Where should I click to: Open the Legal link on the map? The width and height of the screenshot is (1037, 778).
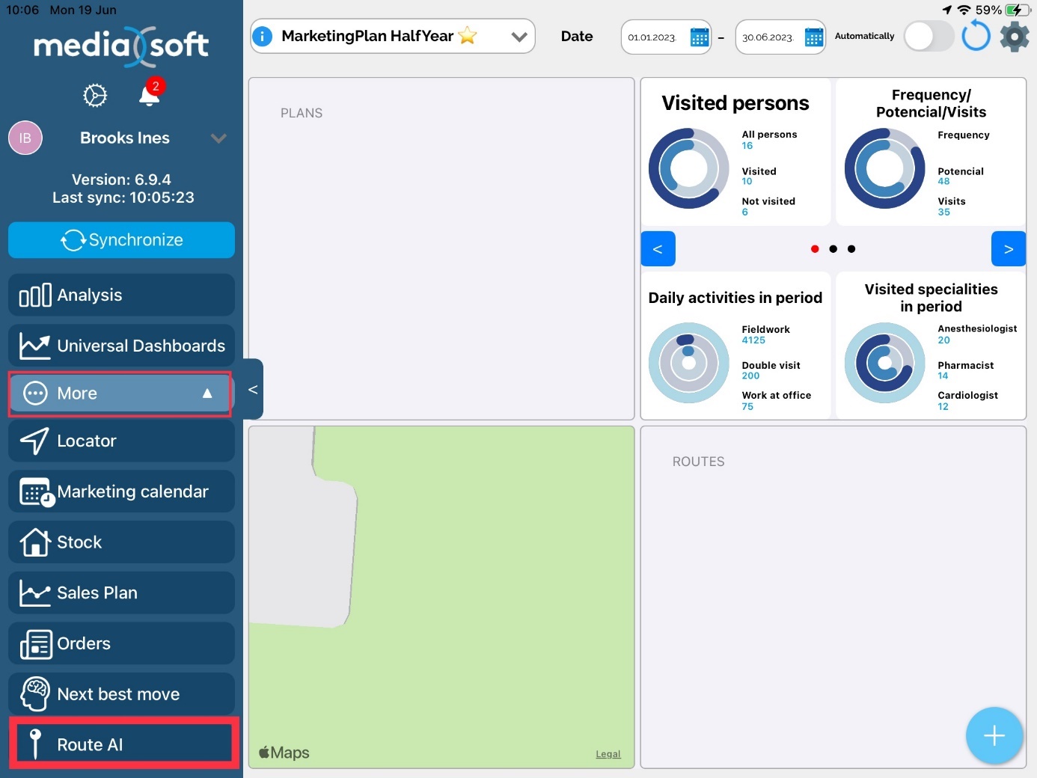click(x=608, y=754)
